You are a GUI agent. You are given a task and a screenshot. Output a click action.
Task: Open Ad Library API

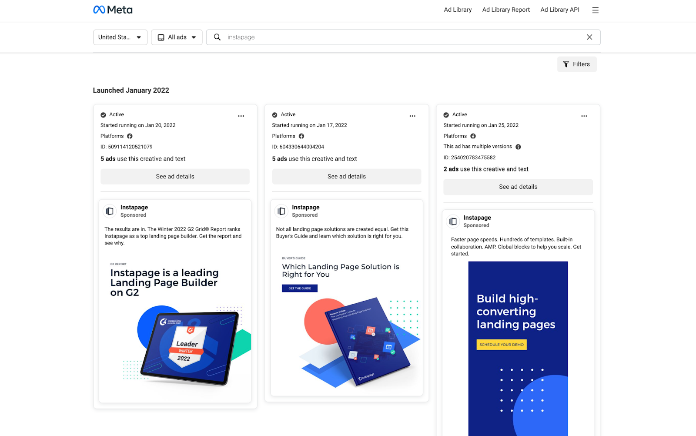pyautogui.click(x=560, y=10)
